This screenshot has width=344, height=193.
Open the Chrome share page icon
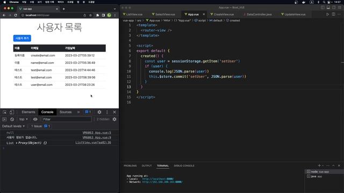click(85, 15)
